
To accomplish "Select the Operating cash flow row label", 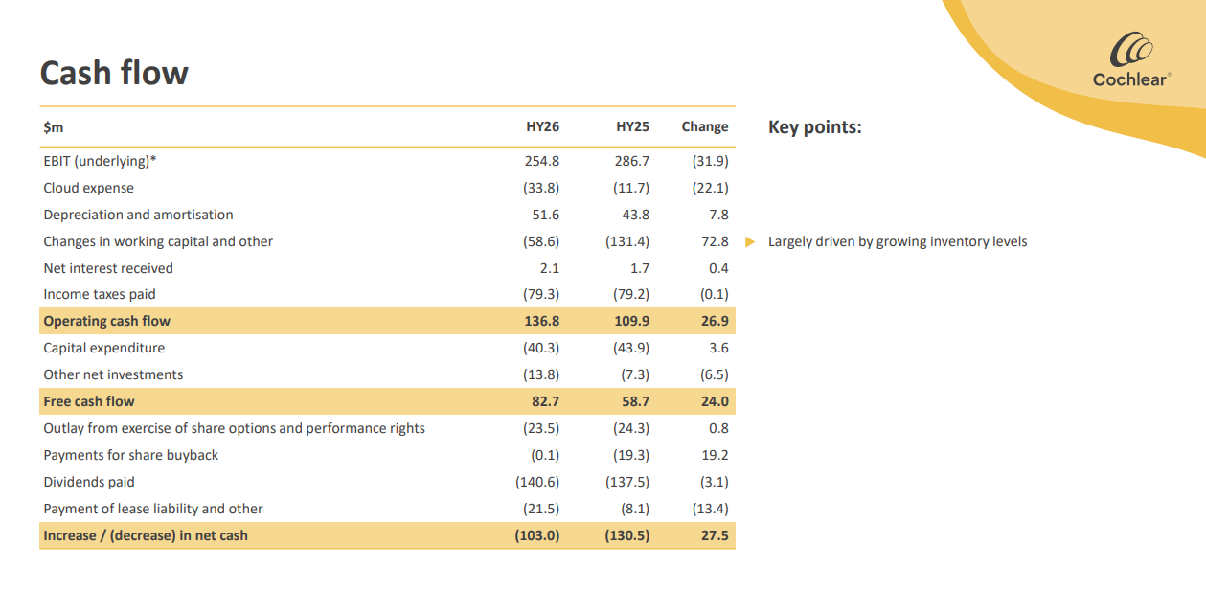I will coord(106,321).
